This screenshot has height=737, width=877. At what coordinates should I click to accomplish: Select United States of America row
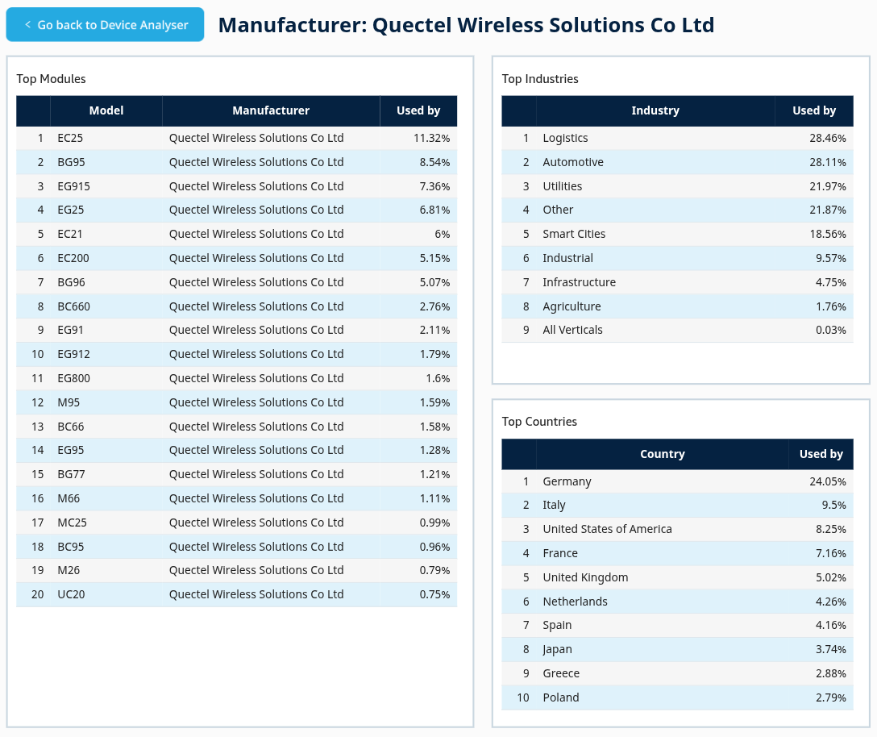677,529
